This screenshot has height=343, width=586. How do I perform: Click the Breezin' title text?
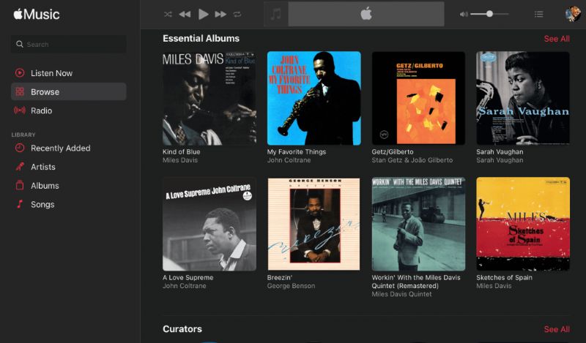click(x=280, y=278)
